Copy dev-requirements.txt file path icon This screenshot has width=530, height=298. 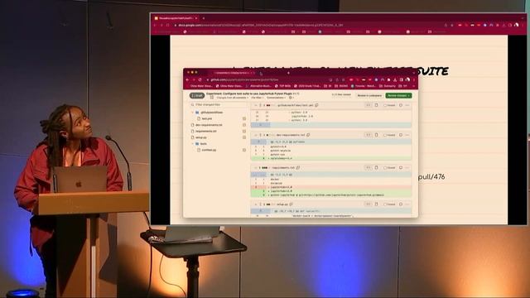[x=308, y=135]
